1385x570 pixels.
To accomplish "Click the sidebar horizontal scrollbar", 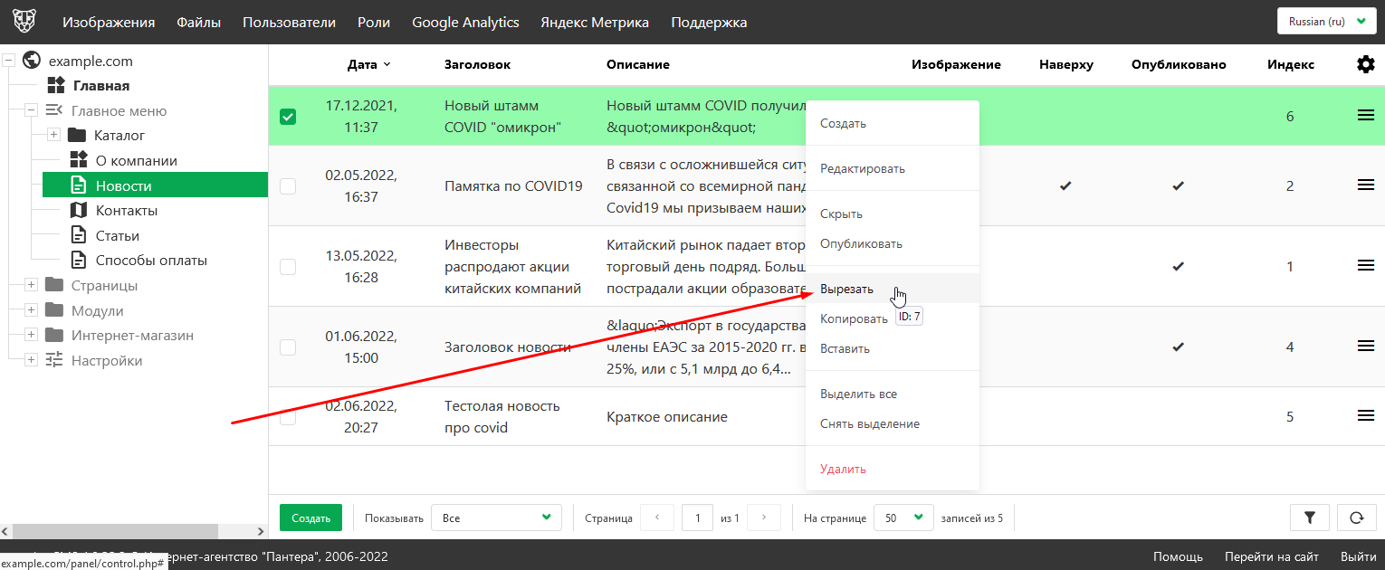I will click(x=109, y=531).
